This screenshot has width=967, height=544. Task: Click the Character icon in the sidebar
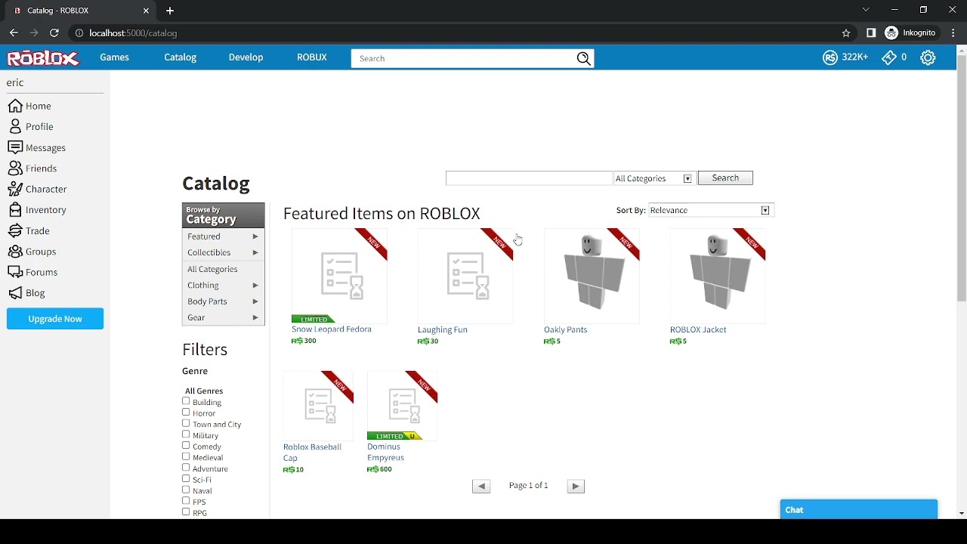coord(15,189)
